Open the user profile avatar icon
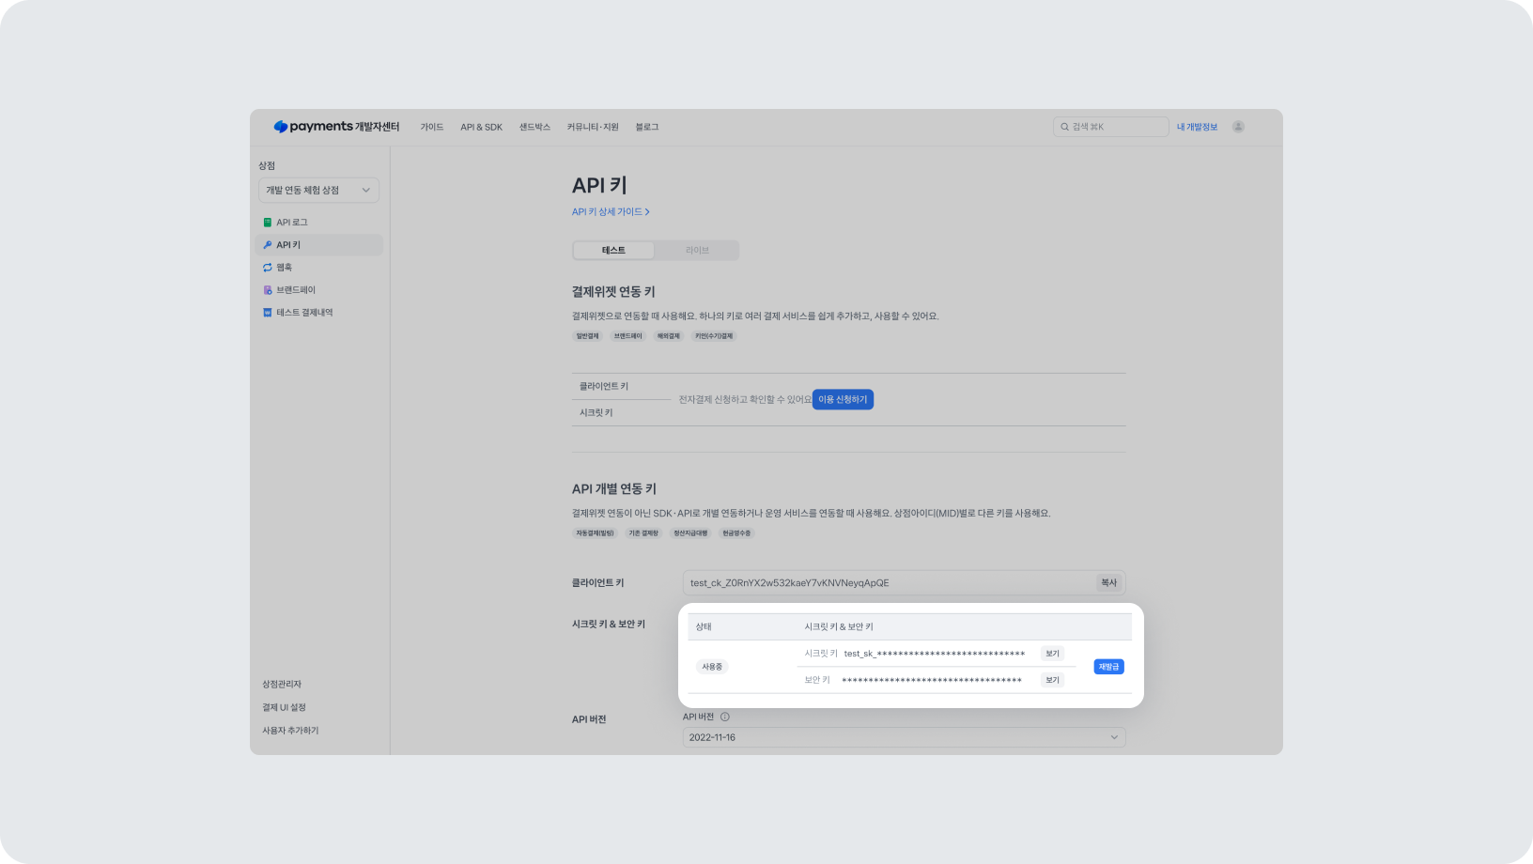The image size is (1533, 864). pyautogui.click(x=1238, y=127)
